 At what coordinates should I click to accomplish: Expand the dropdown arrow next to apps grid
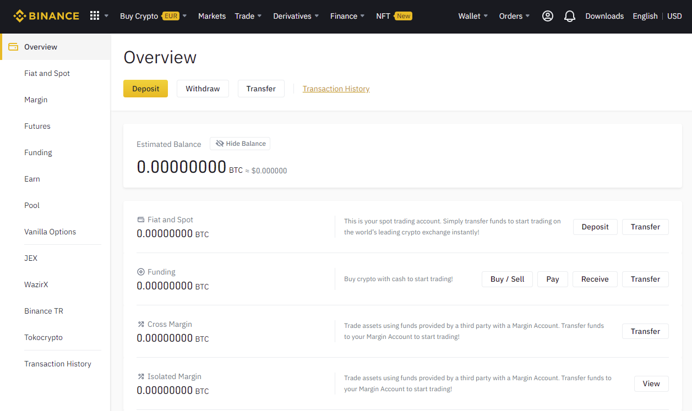106,16
